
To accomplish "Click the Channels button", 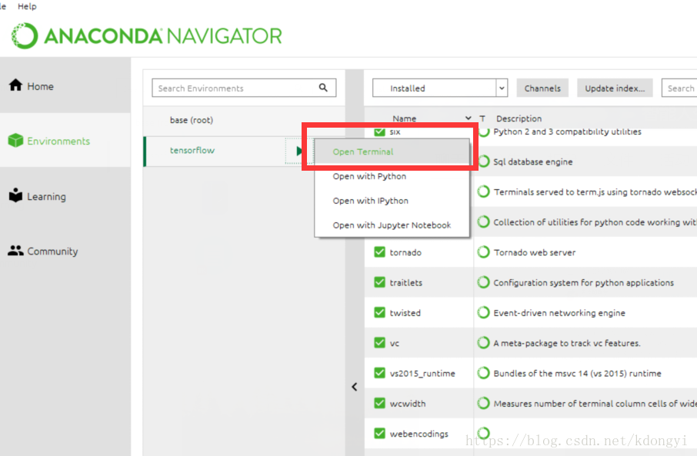I will click(542, 88).
